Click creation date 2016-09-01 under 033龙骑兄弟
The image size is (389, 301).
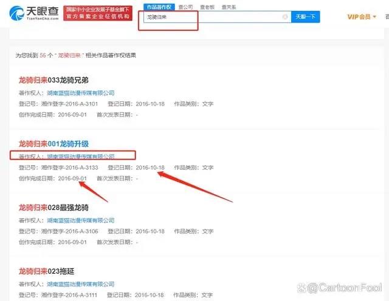(x=72, y=115)
